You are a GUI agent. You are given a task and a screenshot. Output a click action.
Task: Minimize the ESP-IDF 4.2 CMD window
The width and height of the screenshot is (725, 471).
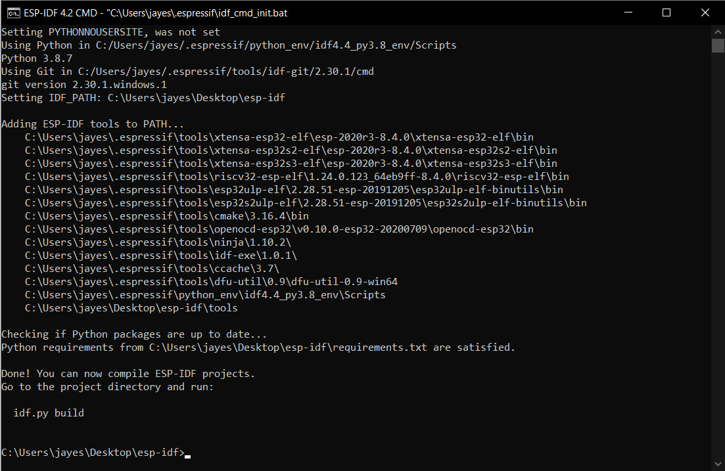[x=628, y=12]
